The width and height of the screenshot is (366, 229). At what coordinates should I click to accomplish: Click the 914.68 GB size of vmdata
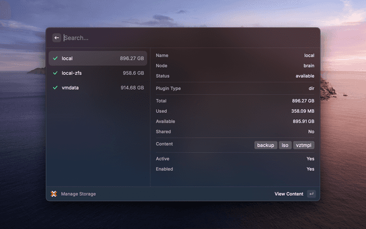132,88
